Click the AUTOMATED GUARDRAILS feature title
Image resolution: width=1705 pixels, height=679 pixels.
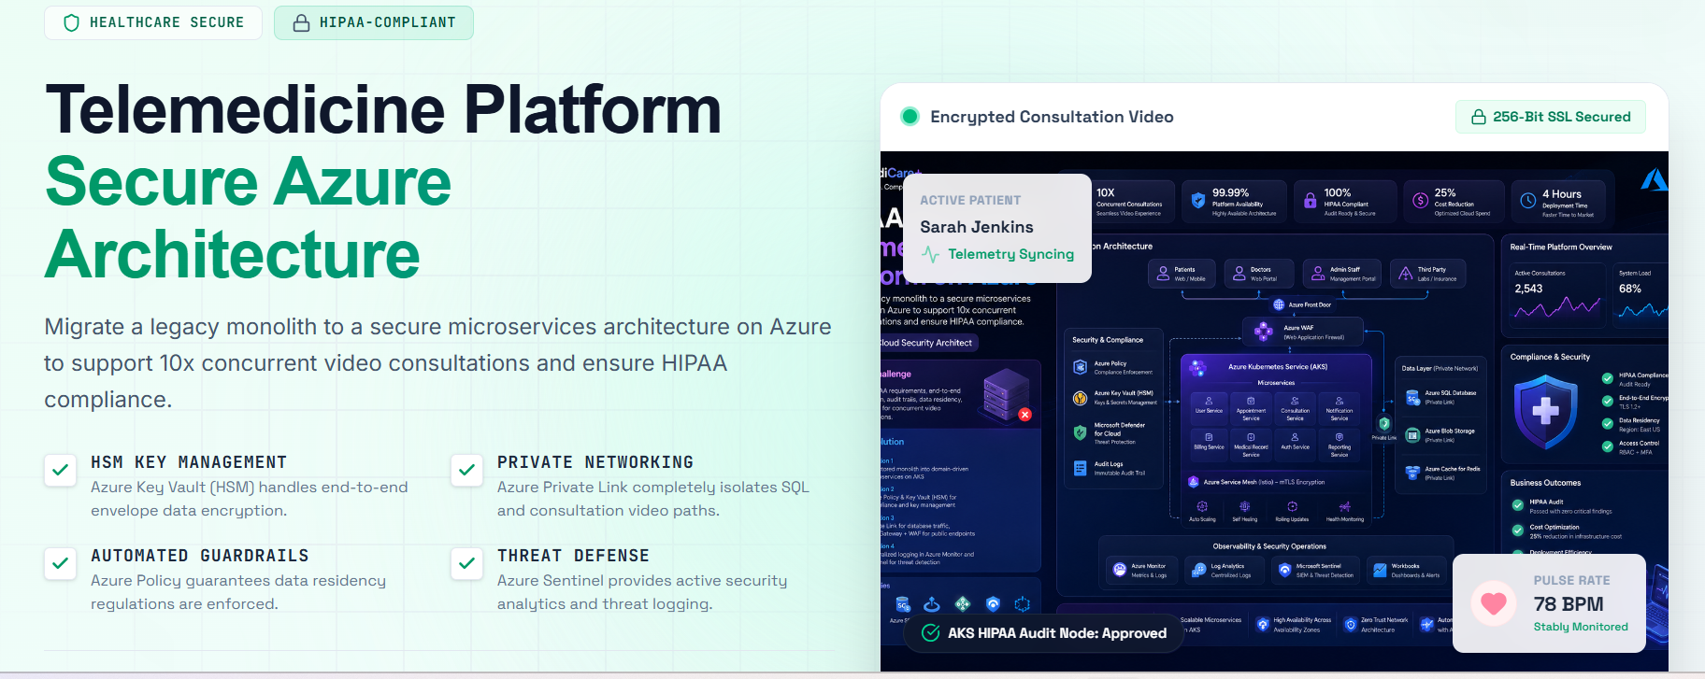click(200, 556)
